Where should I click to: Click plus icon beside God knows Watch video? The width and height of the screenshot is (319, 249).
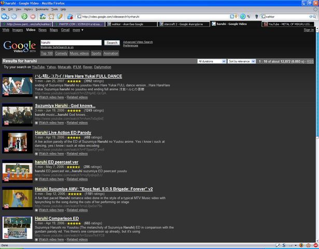(36, 123)
